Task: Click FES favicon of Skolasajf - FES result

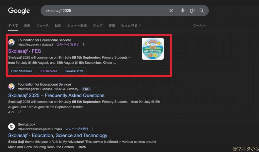Action: 12,42
